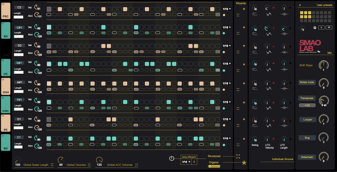Image resolution: width=337 pixels, height=172 pixels.
Task: Click the Organic wizard star for the CHH row
Action: coord(244,103)
